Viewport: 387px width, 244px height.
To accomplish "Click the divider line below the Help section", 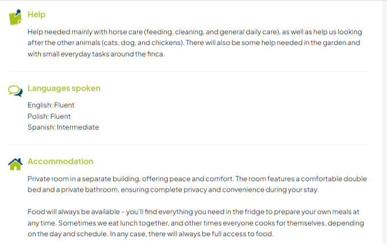I will tap(188, 71).
